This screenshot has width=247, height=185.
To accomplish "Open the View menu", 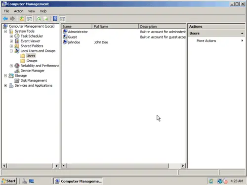I will [x=32, y=11].
